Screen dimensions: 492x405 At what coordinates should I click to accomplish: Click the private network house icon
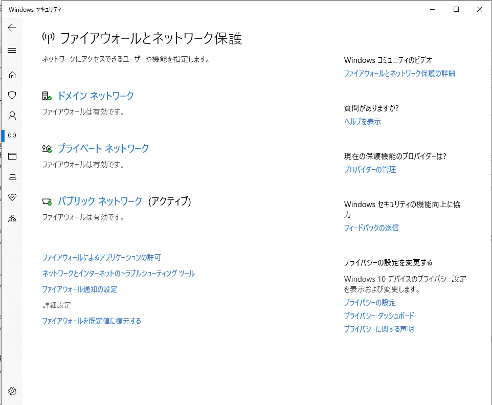(x=47, y=148)
